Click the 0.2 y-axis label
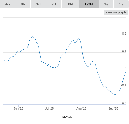Image resolution: width=129 pixels, height=124 pixels. [x=124, y=34]
